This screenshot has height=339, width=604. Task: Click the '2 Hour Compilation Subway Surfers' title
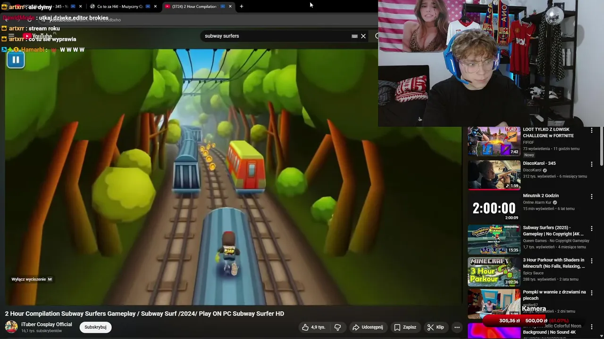144,314
